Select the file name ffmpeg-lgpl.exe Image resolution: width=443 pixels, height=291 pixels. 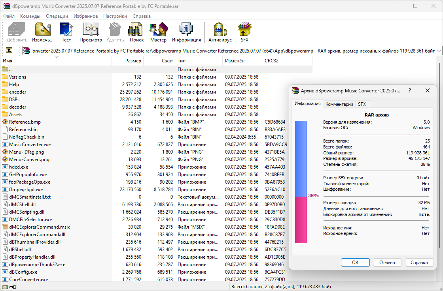point(26,190)
